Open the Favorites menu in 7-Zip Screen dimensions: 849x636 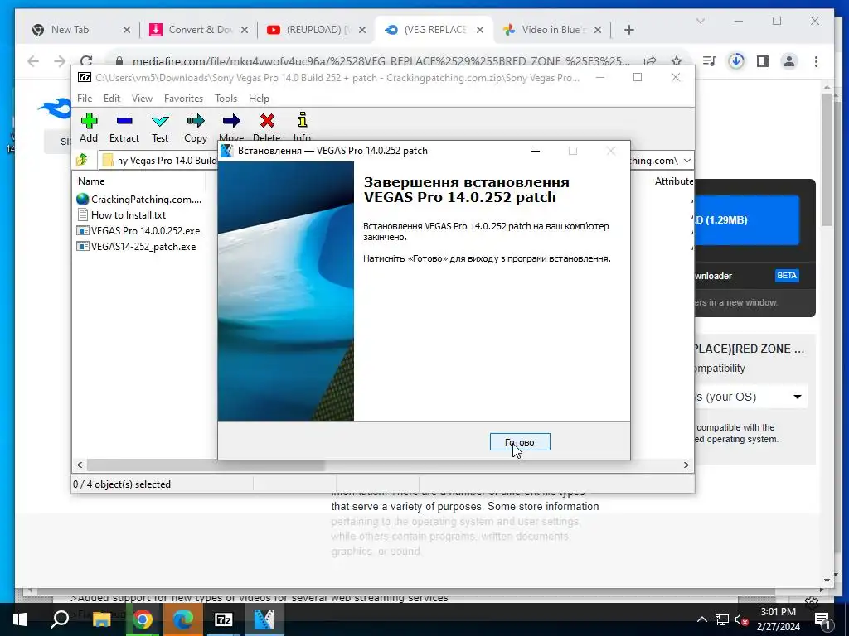tap(183, 99)
